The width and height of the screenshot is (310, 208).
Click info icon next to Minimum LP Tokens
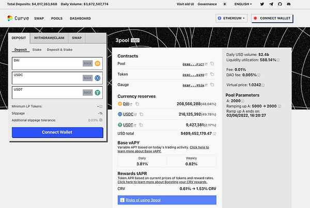[101, 106]
